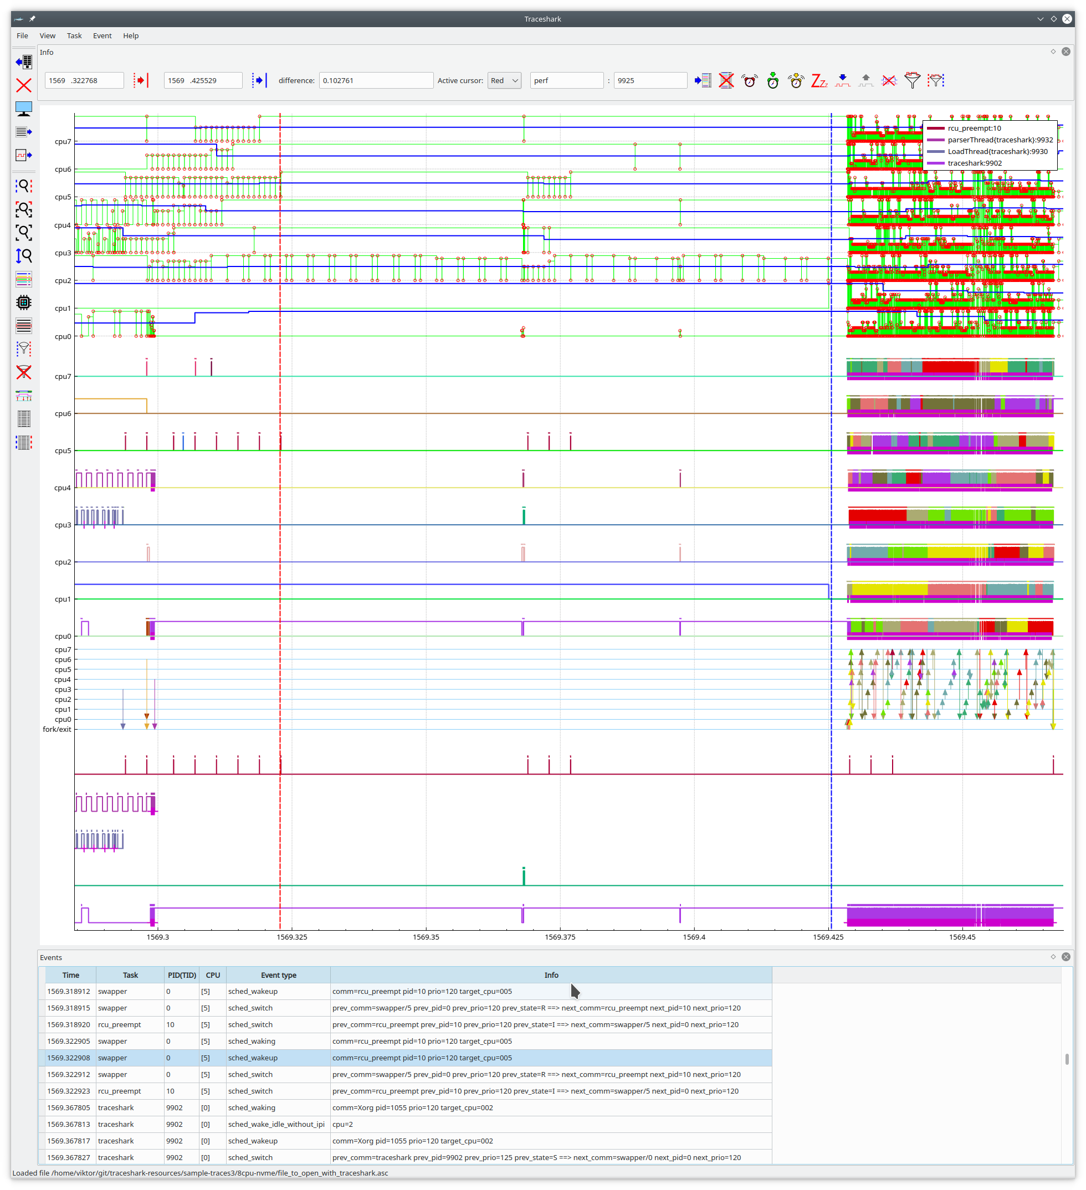Click the Events table vertical scrollbar handle
The image size is (1086, 1190).
click(1067, 1059)
